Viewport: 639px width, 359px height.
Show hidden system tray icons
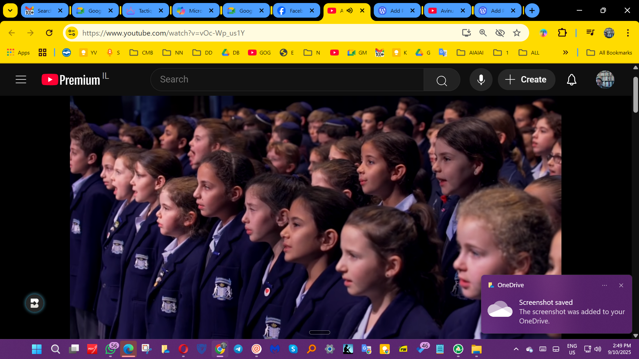[516, 349]
